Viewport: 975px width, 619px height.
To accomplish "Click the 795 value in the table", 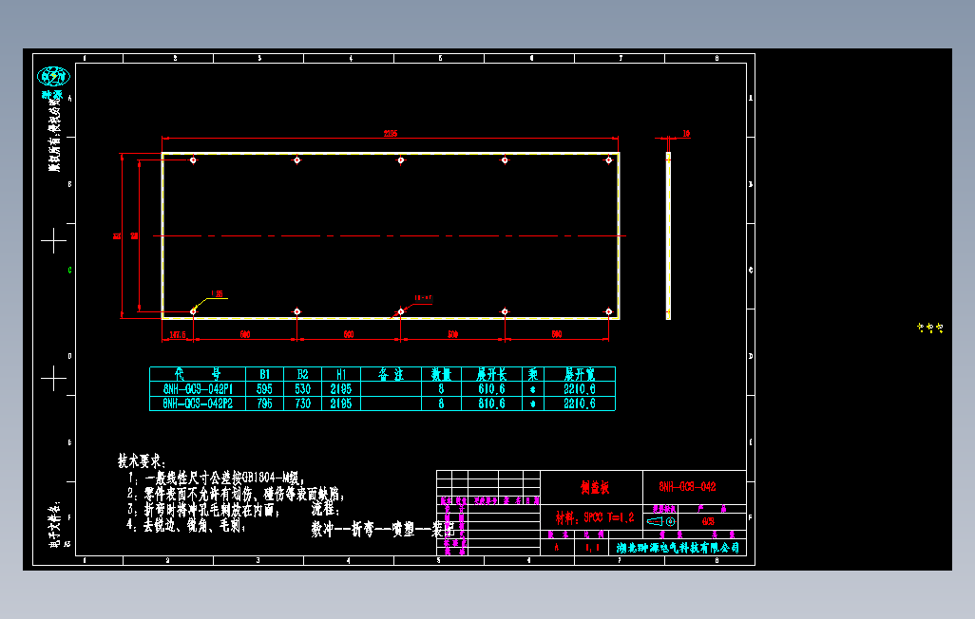I will [265, 403].
